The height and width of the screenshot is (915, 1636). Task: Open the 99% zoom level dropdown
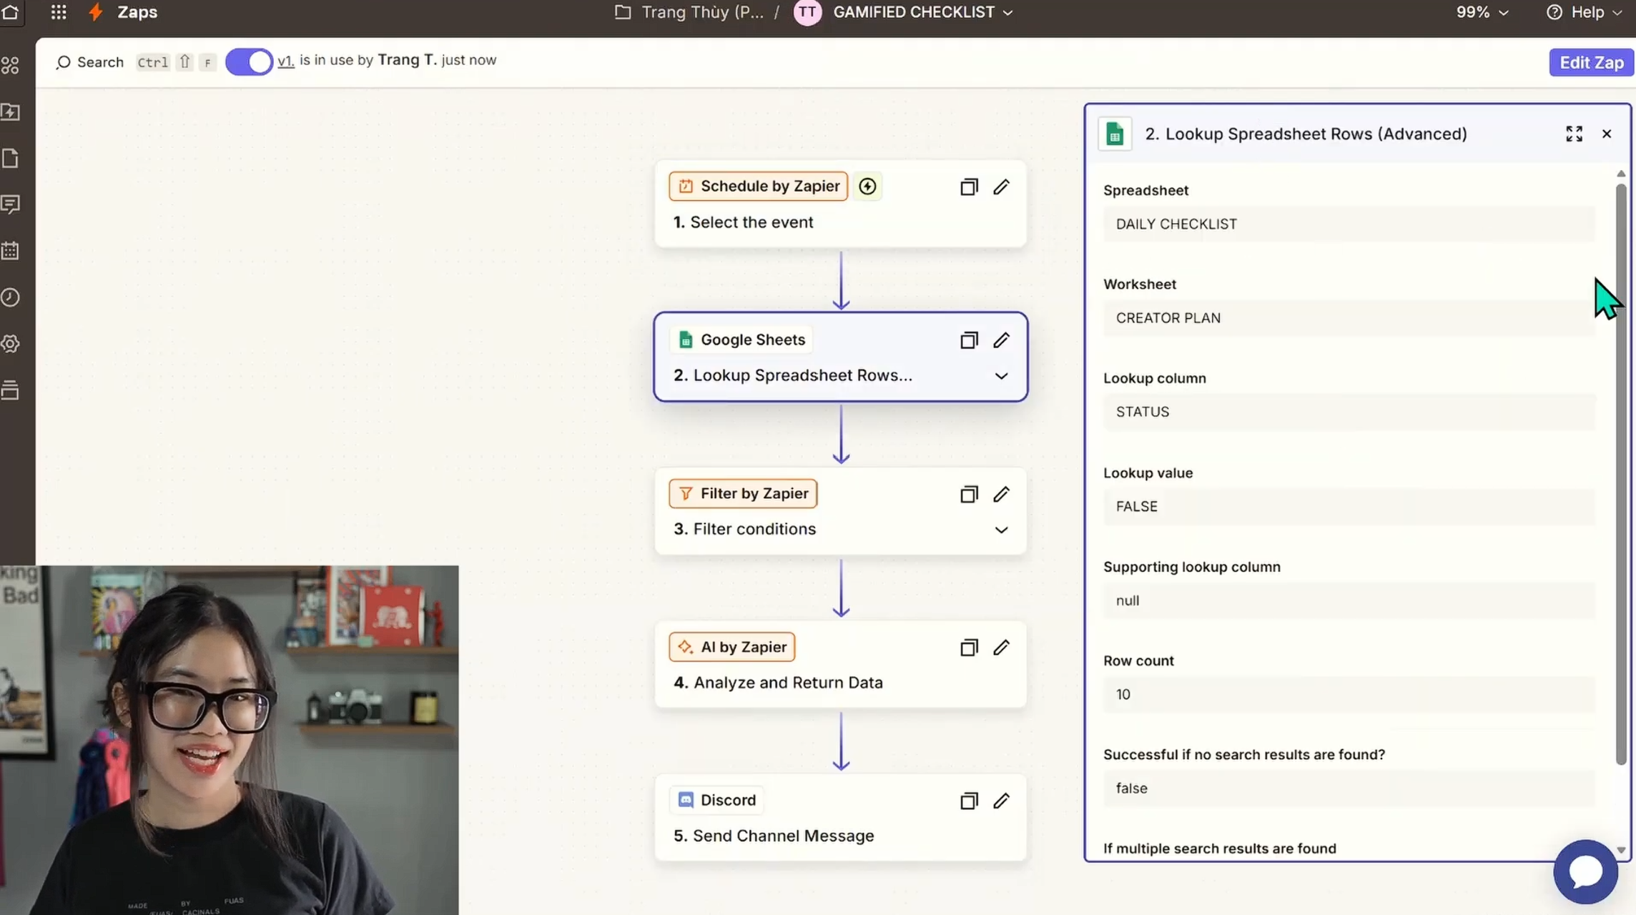pos(1482,12)
